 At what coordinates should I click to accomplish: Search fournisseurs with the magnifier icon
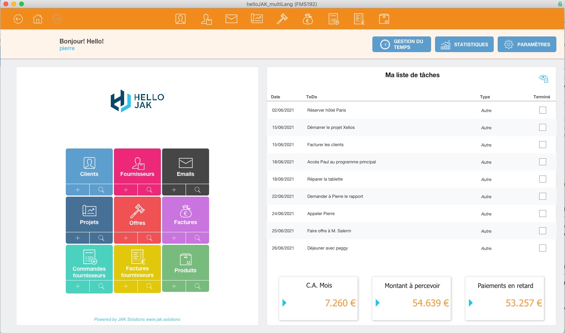[149, 190]
